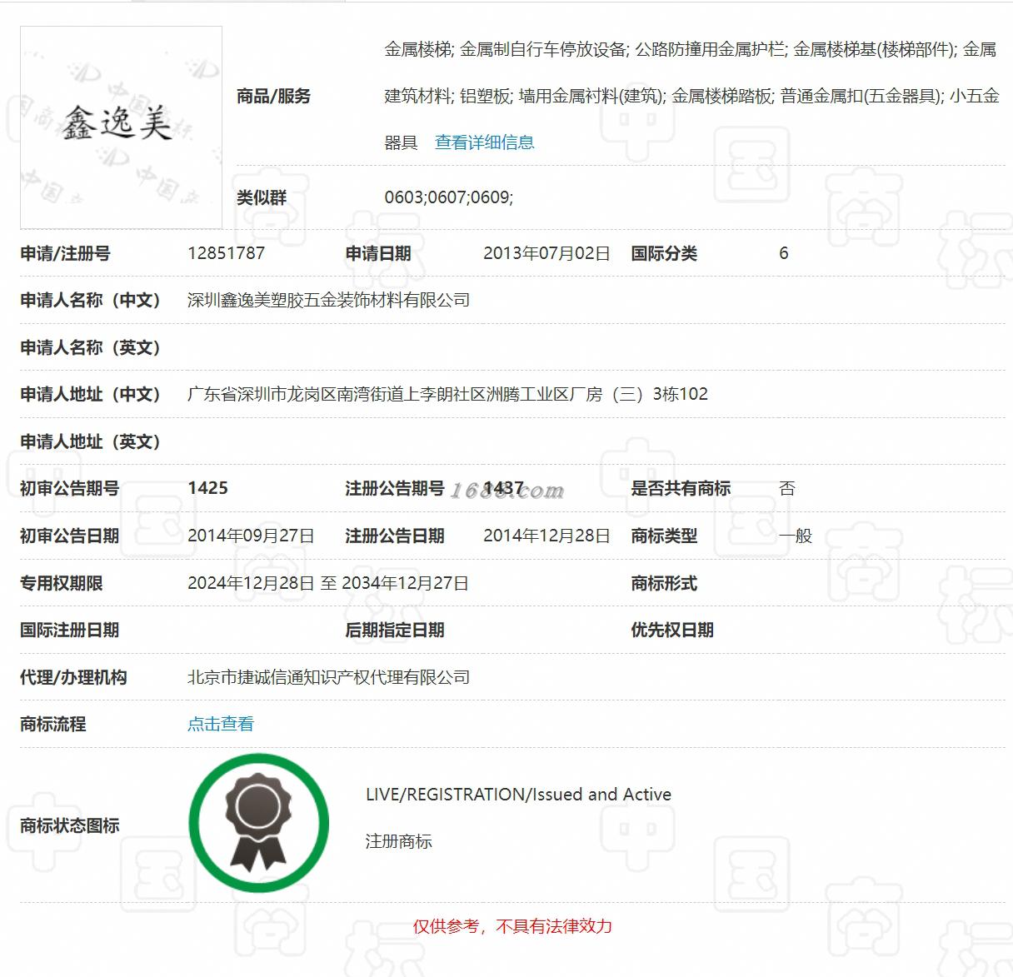Click the 注册公告日期 label
This screenshot has height=977, width=1013.
tap(396, 536)
